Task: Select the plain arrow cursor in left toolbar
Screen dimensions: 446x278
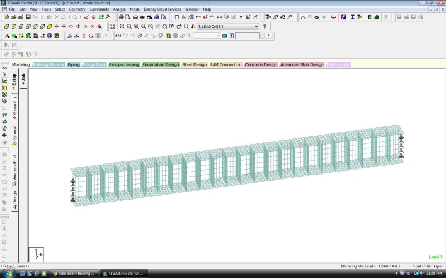Action: (4, 75)
